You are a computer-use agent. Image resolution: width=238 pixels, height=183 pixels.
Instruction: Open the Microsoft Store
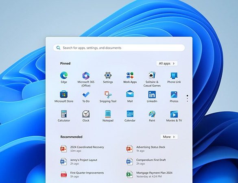pos(64,97)
